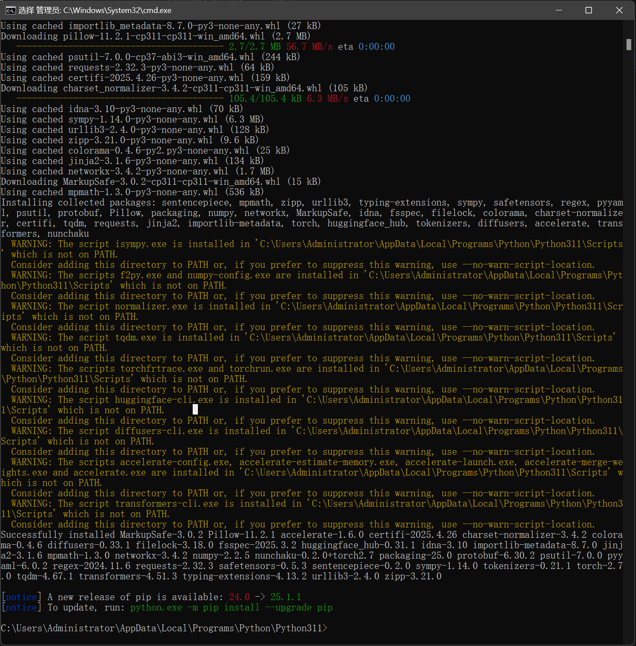Click the isympy.exe warning line
This screenshot has height=646, width=636.
[x=317, y=244]
